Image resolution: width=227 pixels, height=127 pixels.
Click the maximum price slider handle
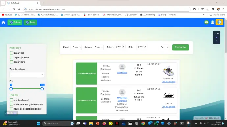click(x=42, y=89)
